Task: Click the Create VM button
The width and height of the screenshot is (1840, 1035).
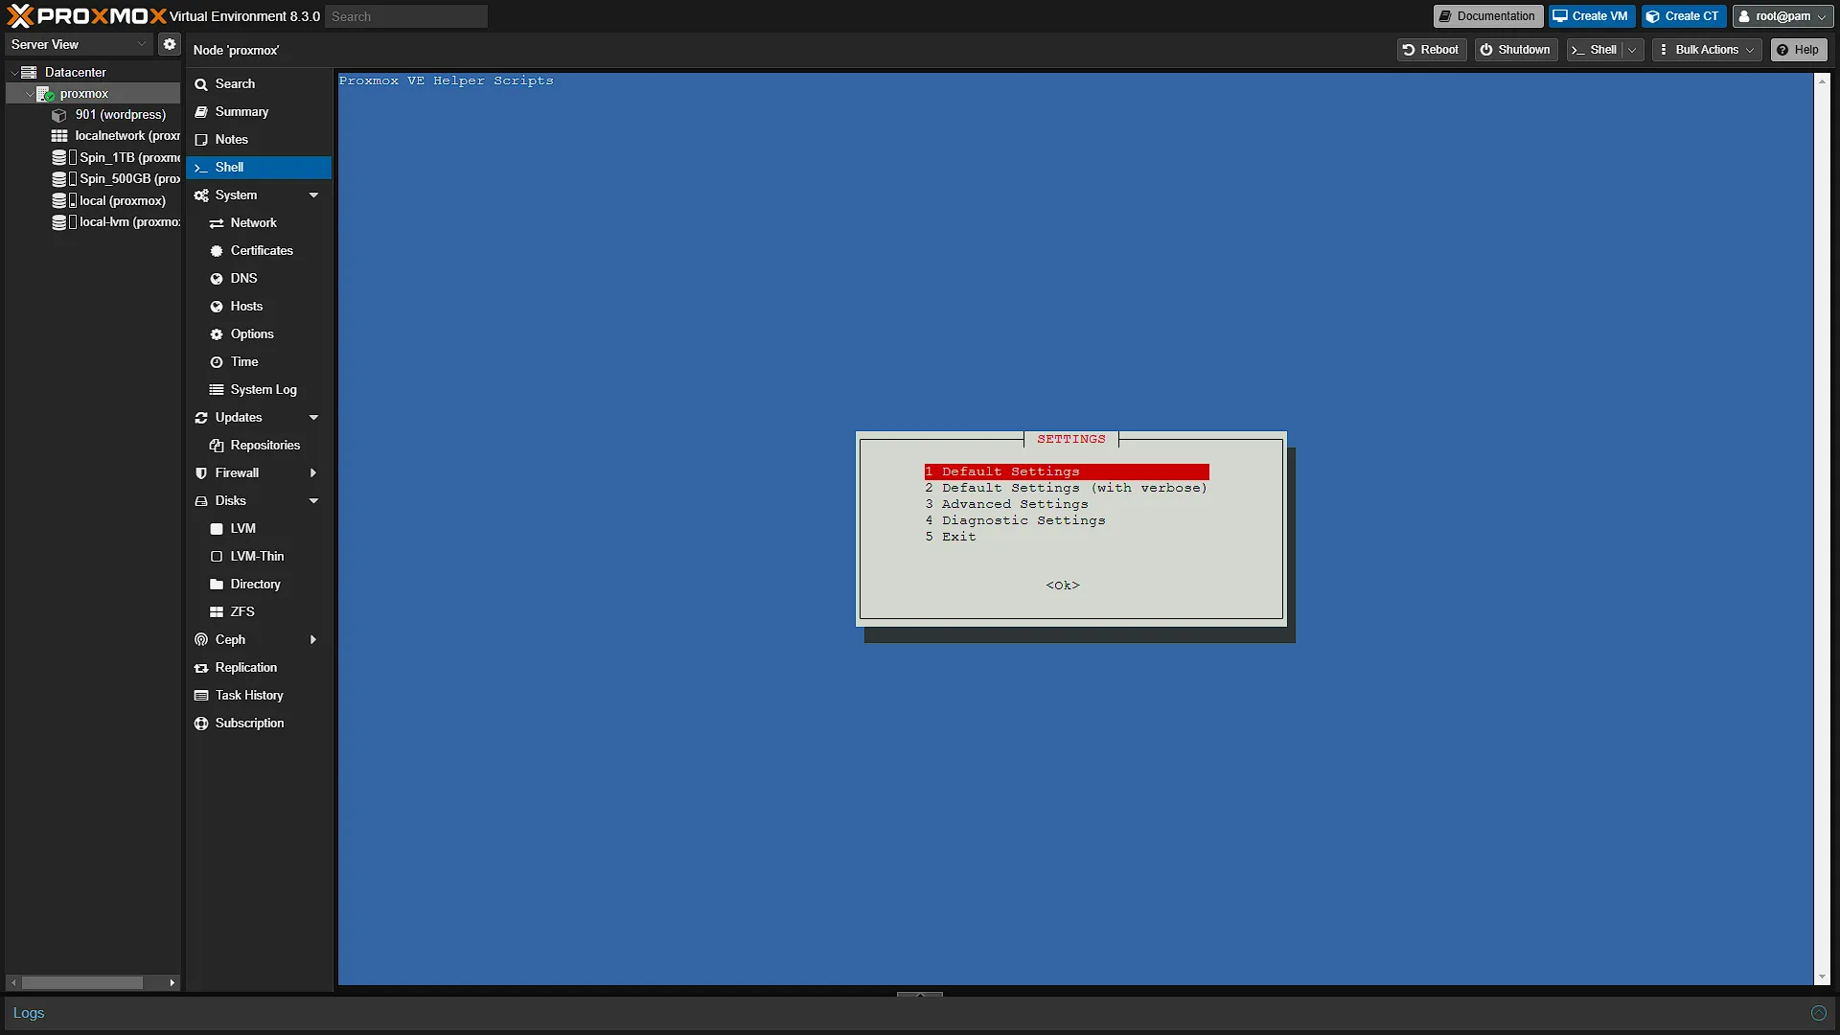Action: (x=1591, y=16)
